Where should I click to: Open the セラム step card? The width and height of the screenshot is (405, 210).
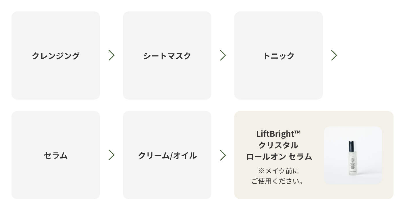pos(56,155)
